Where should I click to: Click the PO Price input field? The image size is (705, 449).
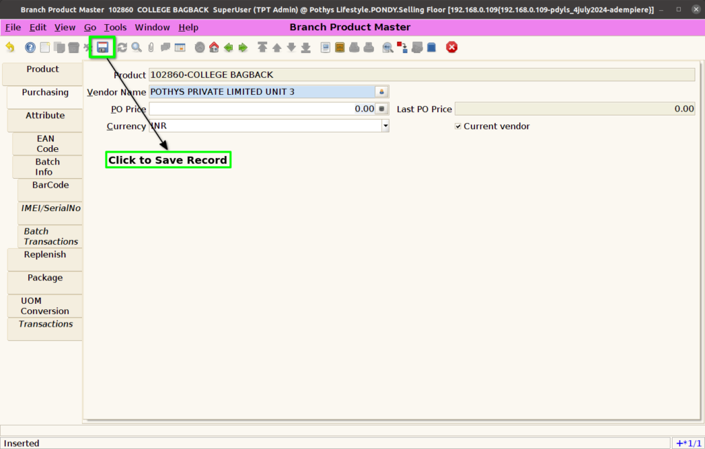[262, 109]
